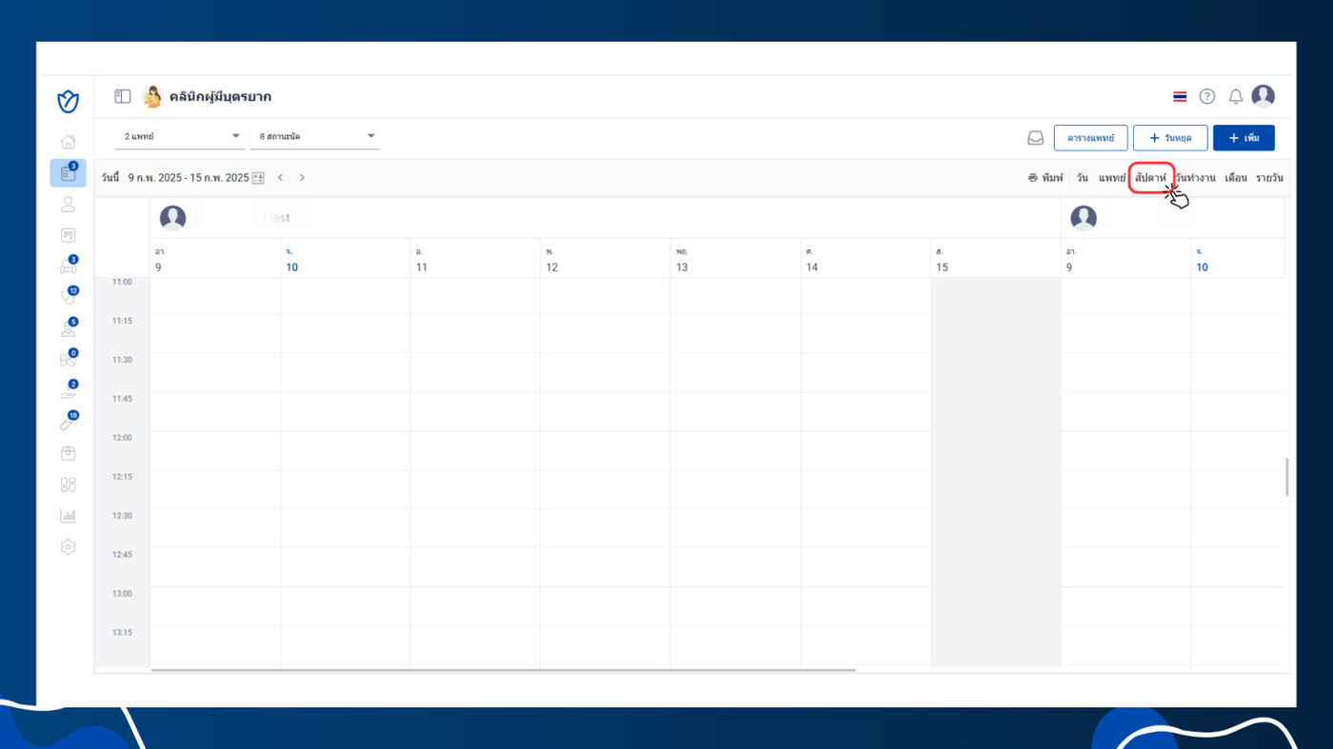
Task: Click the vertical scrollbar thumb of calendar
Action: [1287, 477]
